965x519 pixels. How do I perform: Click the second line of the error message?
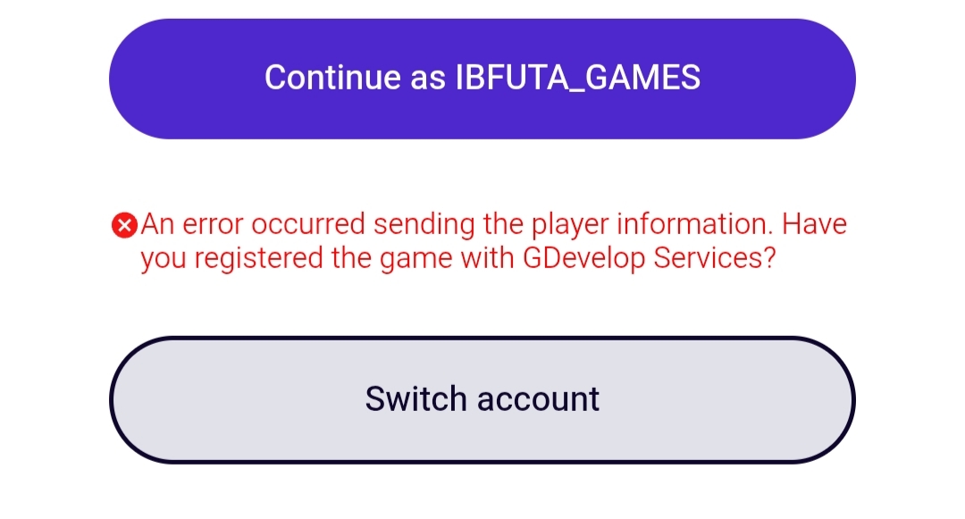pos(457,259)
